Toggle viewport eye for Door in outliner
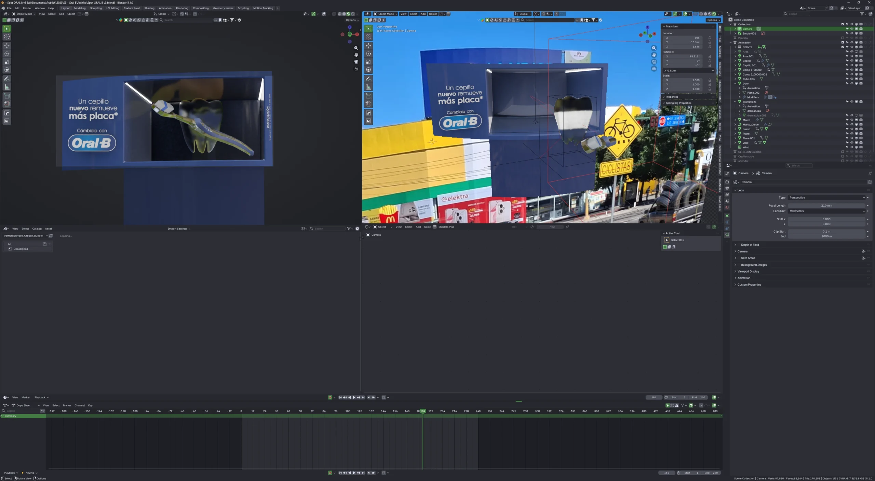The height and width of the screenshot is (481, 875). coord(852,83)
